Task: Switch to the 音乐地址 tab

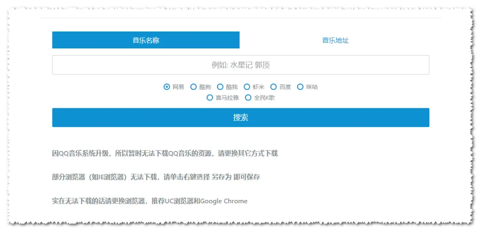Action: click(336, 40)
